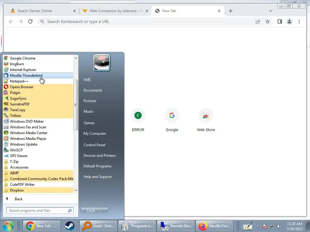Open Steam from the taskbar
310x232 pixels.
pos(70,226)
